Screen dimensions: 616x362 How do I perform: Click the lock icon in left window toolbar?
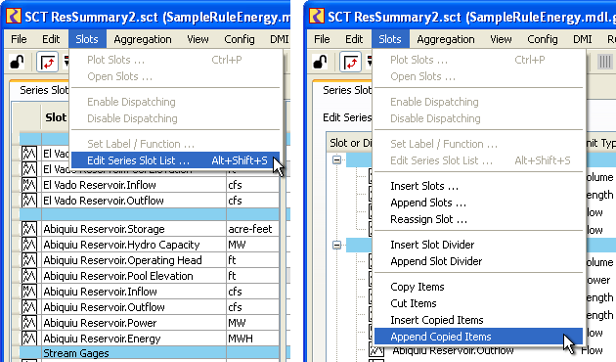(17, 62)
